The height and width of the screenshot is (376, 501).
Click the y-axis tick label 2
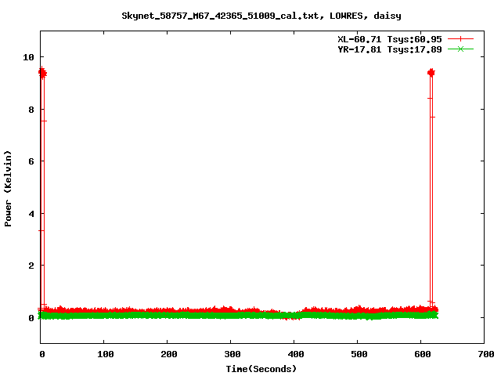point(31,266)
